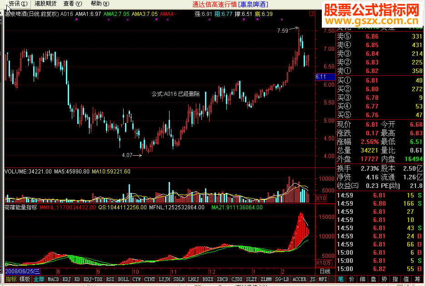Click the blue 6.11 price marker

click(x=325, y=77)
